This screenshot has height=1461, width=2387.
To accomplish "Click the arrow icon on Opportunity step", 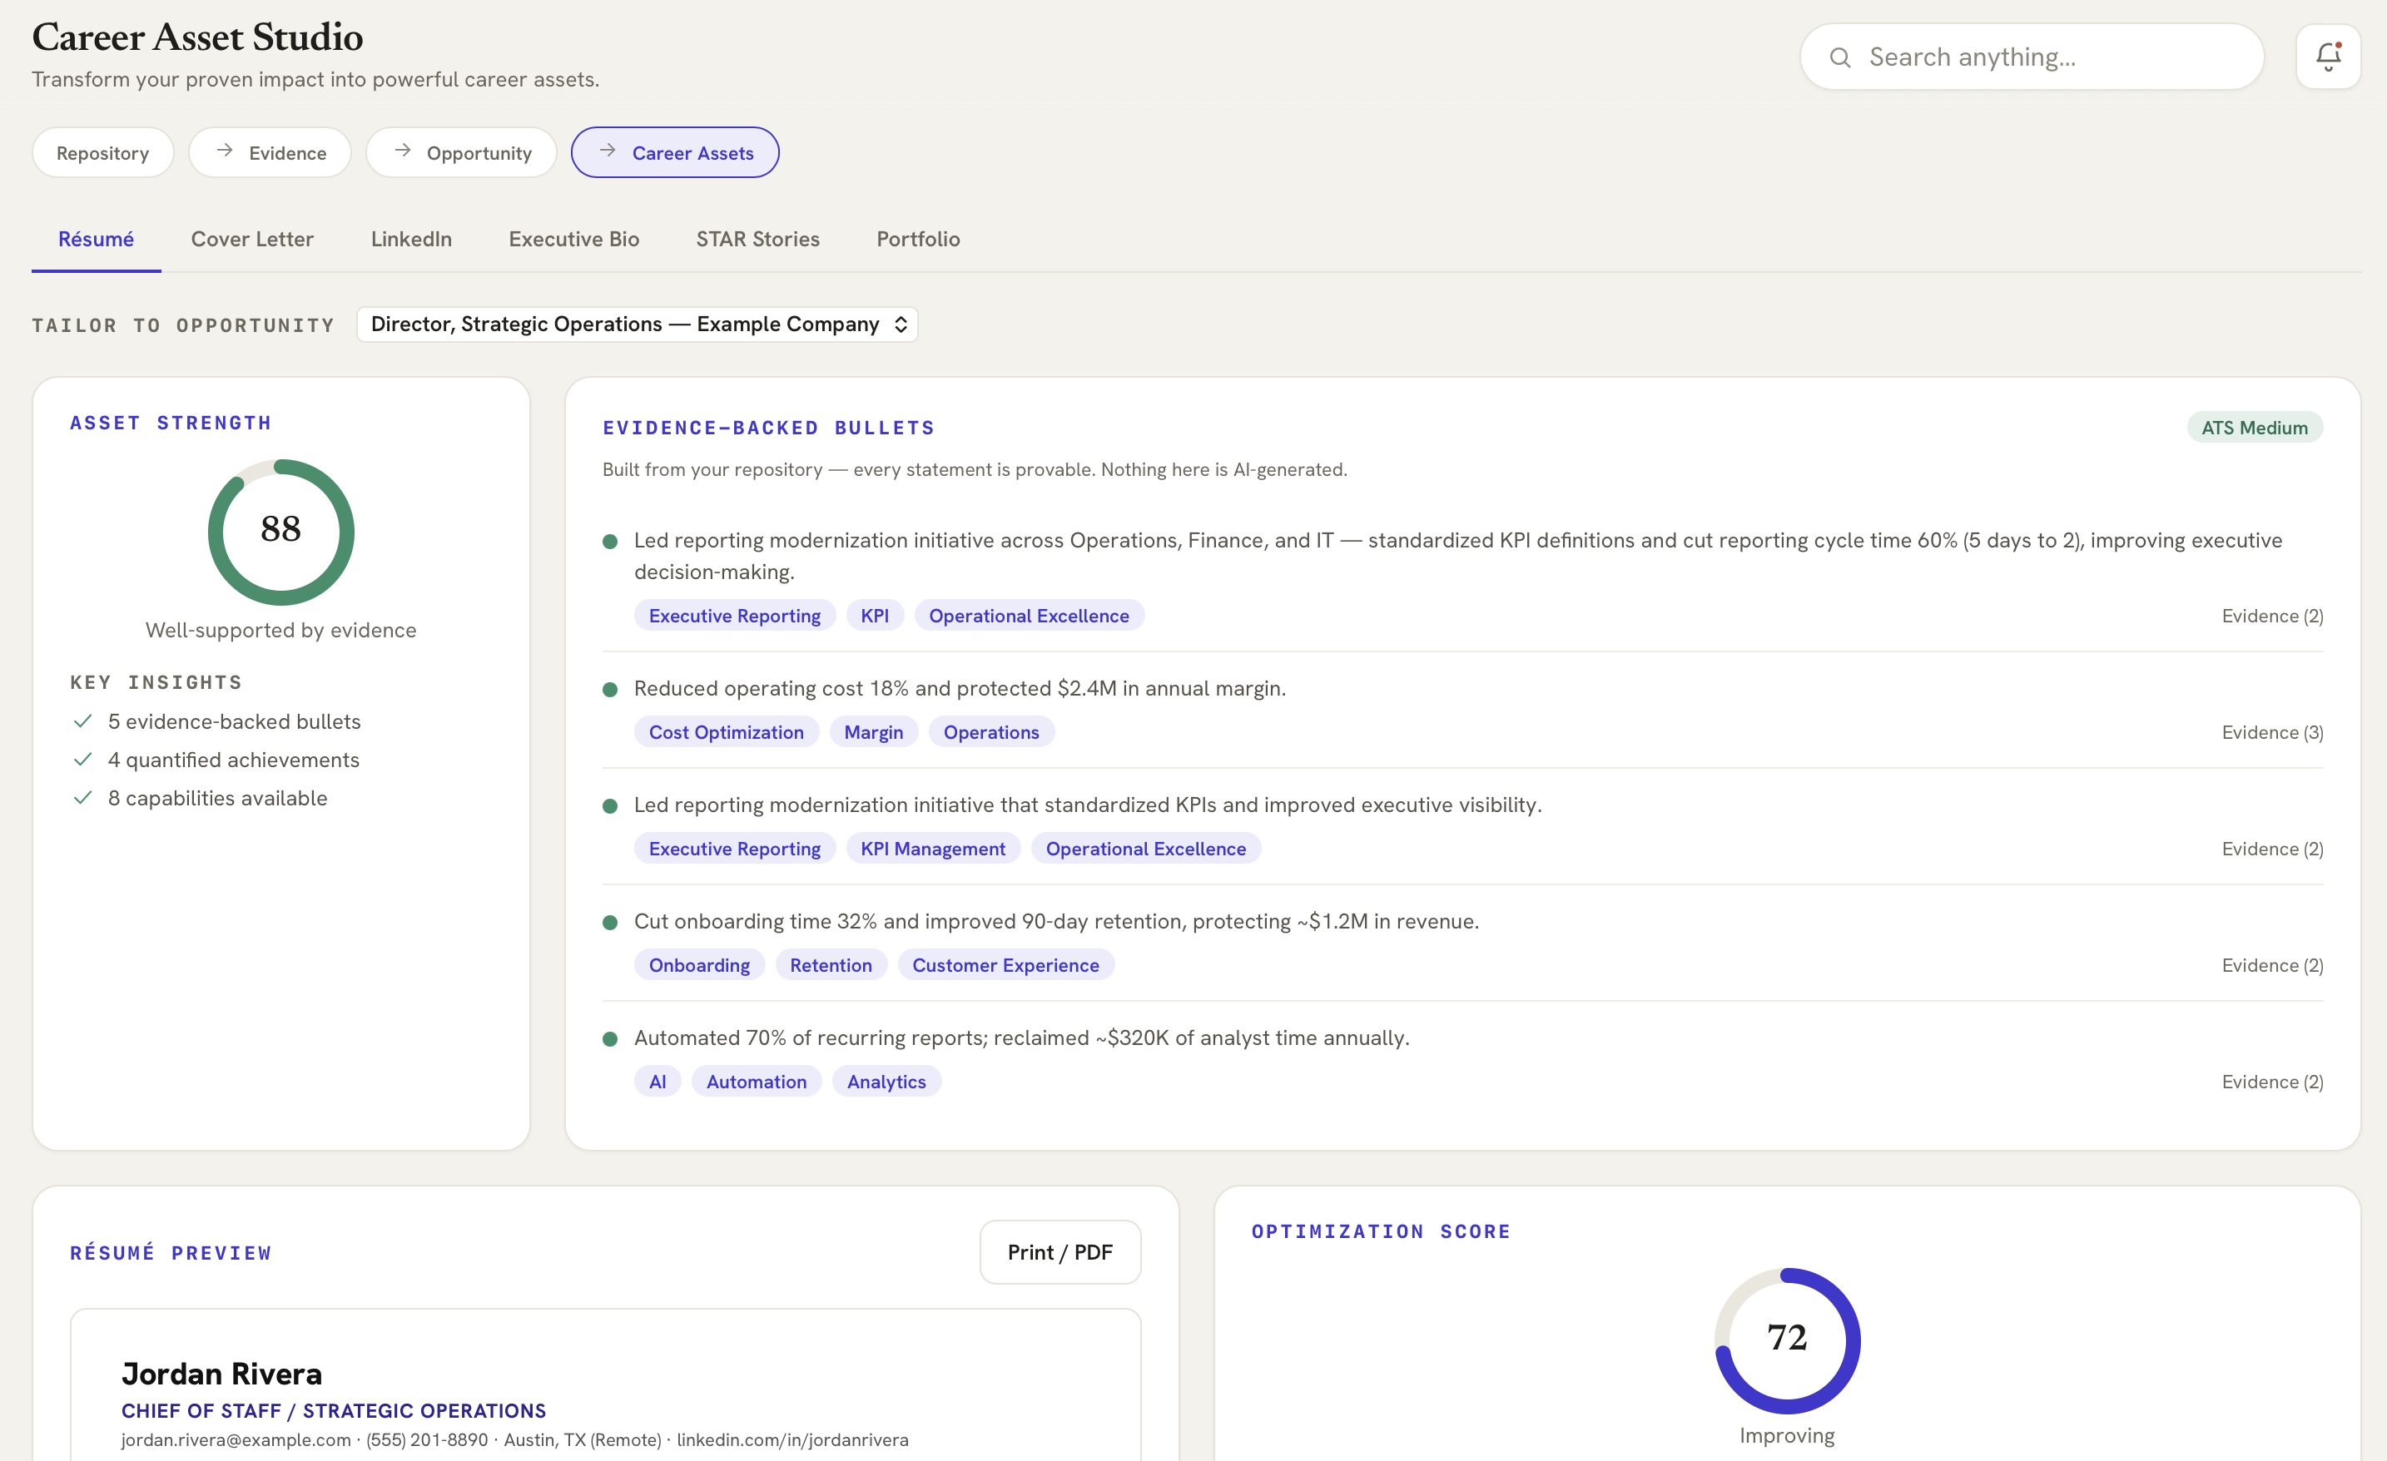I will [402, 150].
